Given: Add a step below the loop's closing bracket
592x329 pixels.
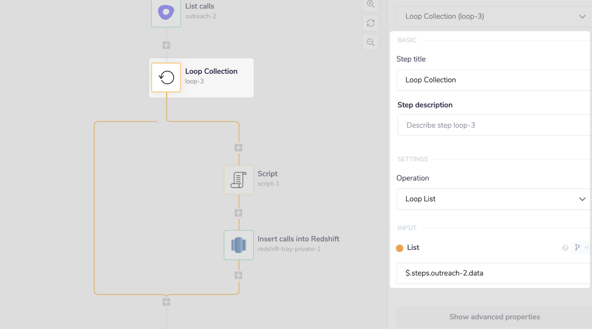Looking at the screenshot, I should (166, 302).
